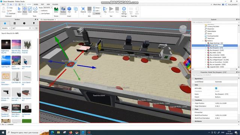240x135 pixels.
Task: Select the Vibe Kit sky thumbnail
Action: pyautogui.click(x=16, y=44)
